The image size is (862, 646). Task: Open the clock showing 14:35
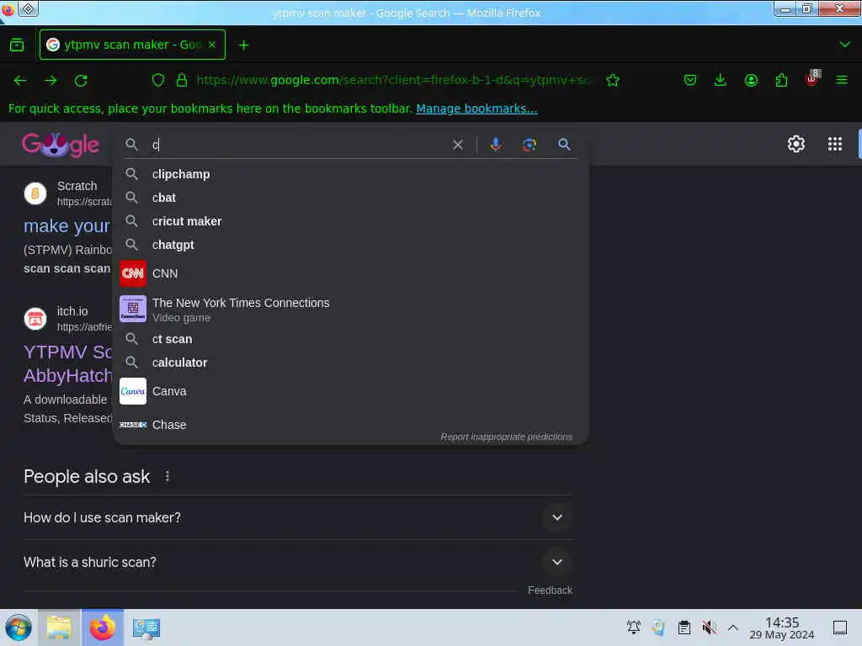tap(782, 627)
